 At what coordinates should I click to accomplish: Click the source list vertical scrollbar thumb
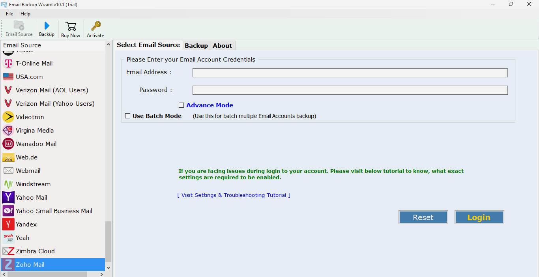[x=109, y=242]
